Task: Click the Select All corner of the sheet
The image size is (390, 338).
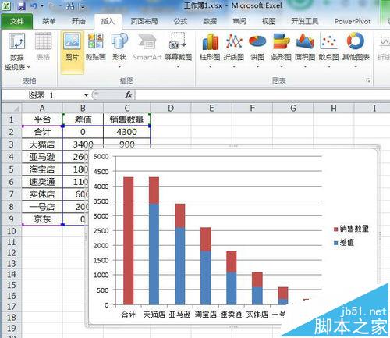Action: [x=12, y=108]
